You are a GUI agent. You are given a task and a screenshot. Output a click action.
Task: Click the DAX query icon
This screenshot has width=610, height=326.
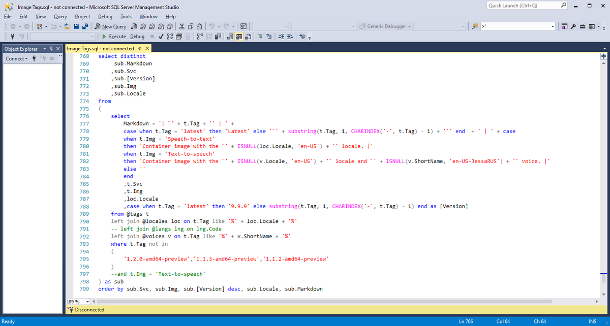coord(170,26)
